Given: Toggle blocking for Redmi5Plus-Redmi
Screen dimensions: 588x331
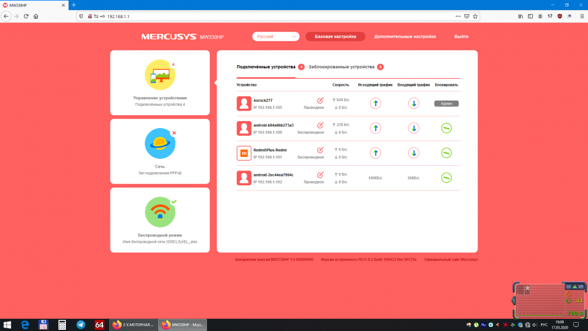Looking at the screenshot, I should click(x=446, y=153).
